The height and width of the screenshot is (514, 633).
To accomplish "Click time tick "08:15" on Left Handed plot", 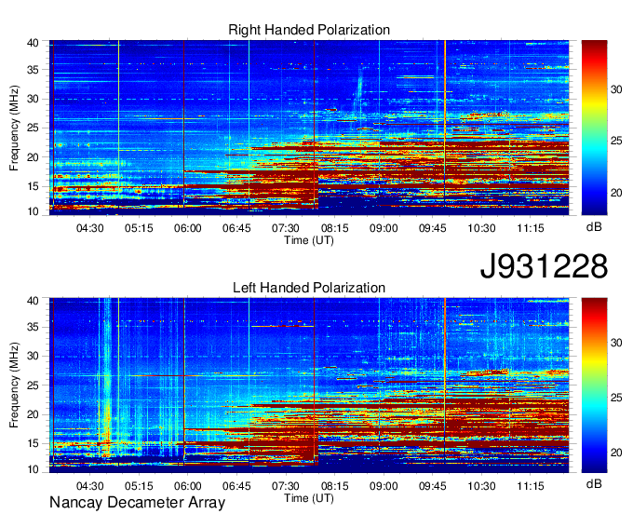I will 335,486.
